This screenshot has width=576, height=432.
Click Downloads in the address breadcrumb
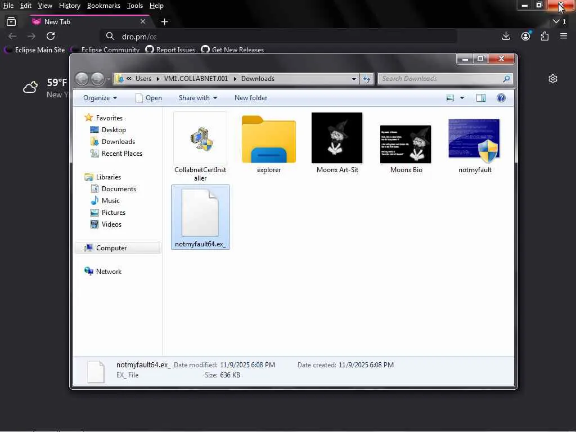(x=258, y=79)
